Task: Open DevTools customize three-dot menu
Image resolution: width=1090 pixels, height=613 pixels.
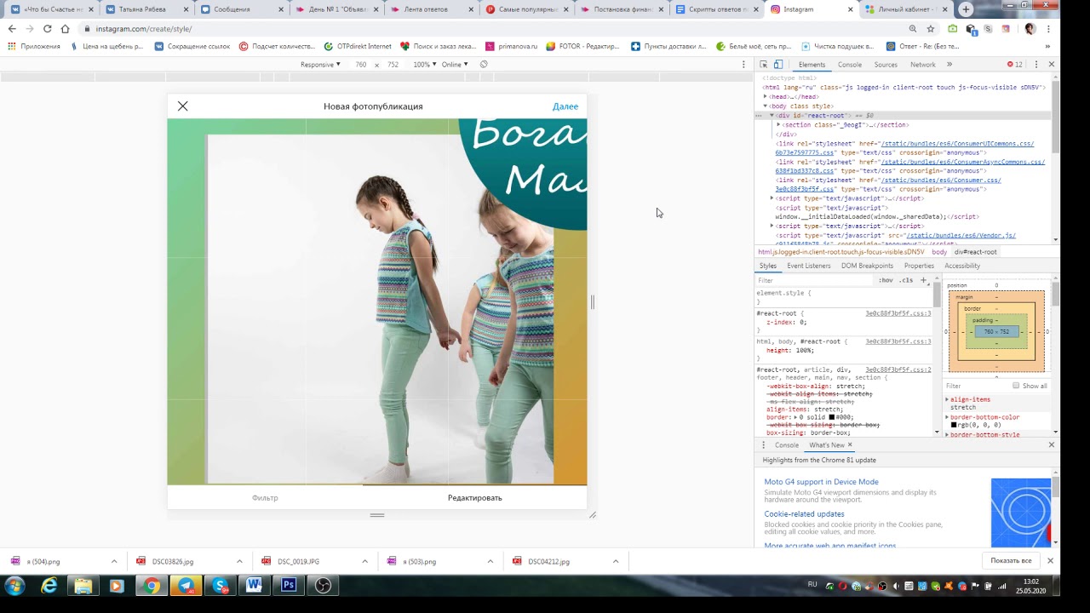Action: [1037, 65]
